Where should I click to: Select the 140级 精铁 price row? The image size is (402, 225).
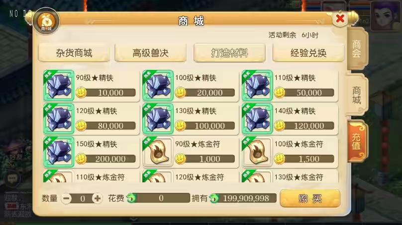(304, 126)
